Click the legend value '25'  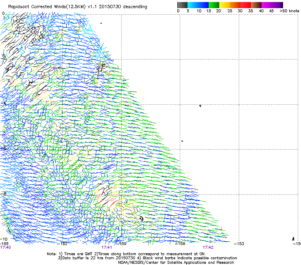pyautogui.click(x=230, y=11)
